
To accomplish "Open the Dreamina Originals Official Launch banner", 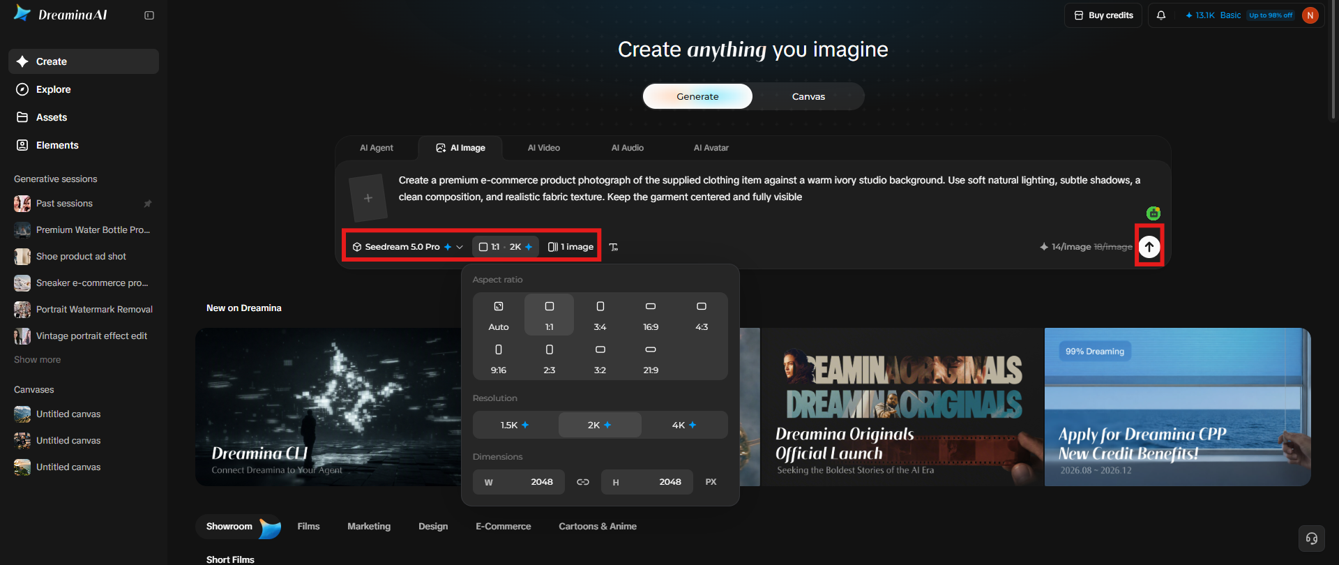I will (902, 407).
